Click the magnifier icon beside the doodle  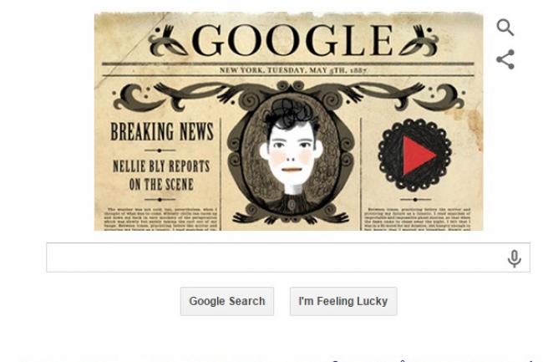point(505,28)
